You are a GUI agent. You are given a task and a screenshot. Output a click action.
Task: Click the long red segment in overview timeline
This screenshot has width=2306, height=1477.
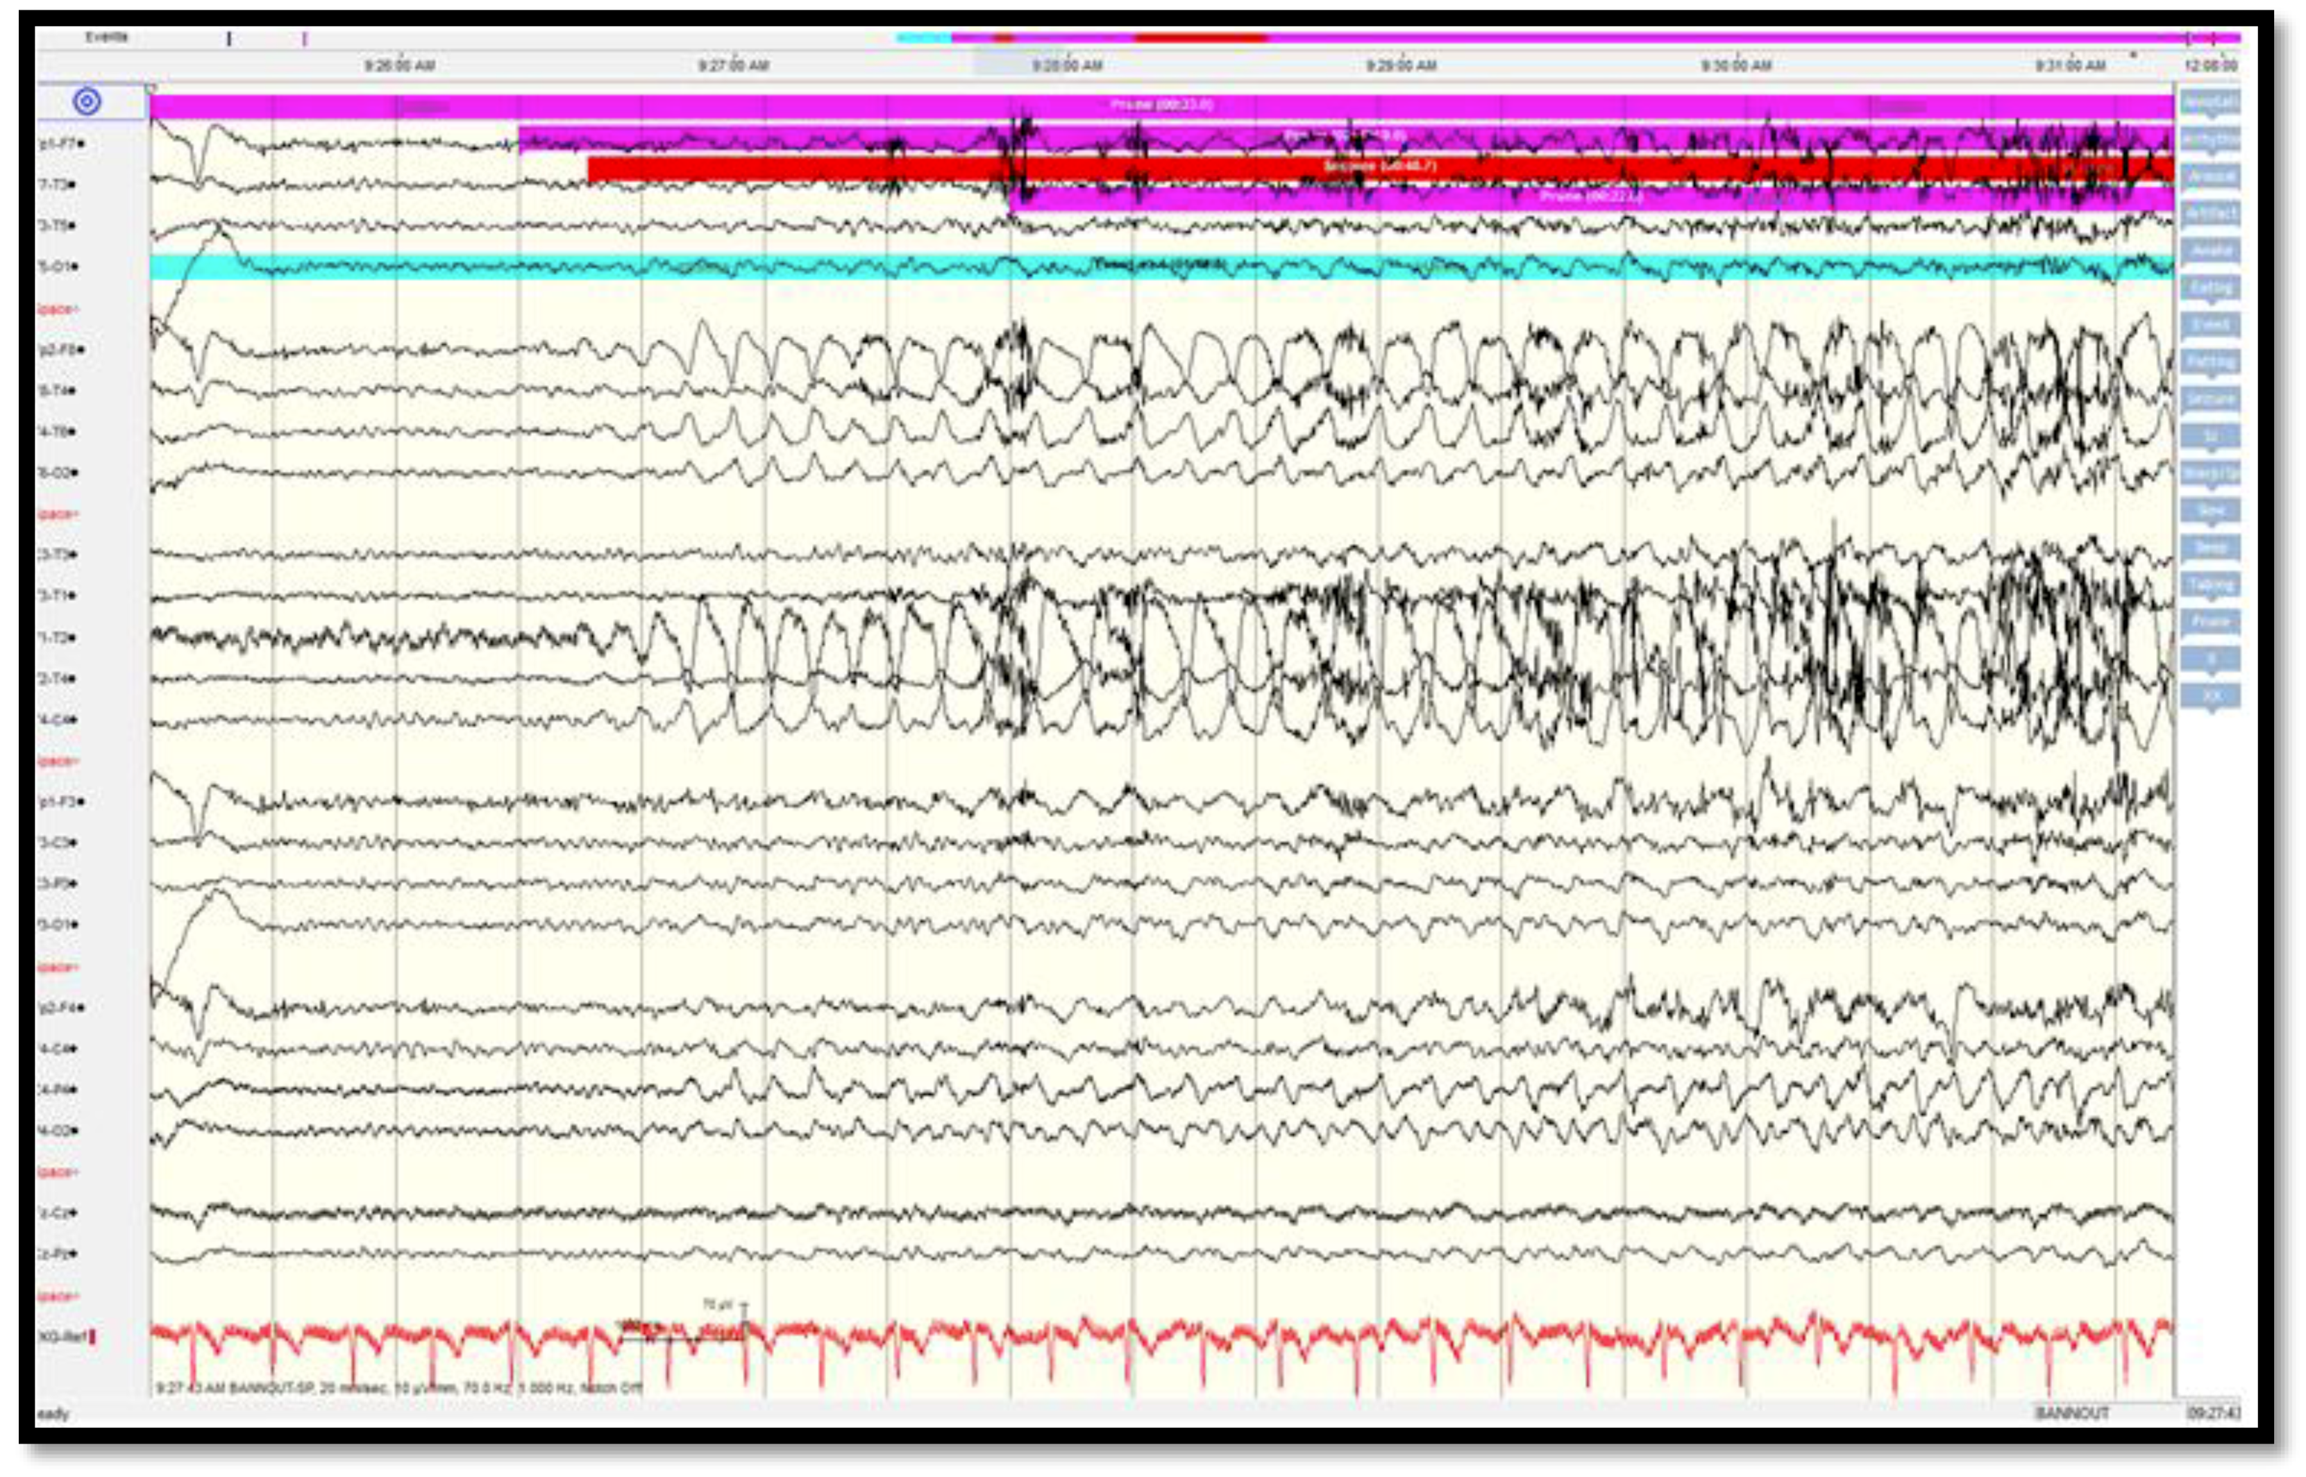(1201, 37)
